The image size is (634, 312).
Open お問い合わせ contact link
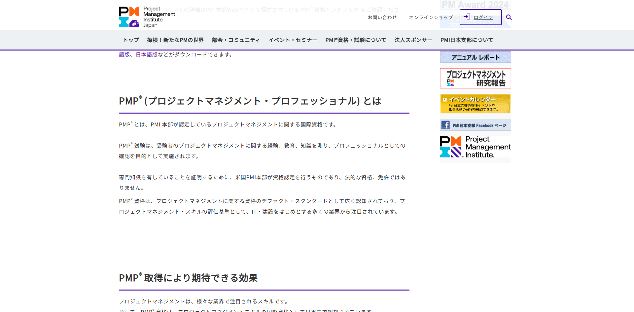pyautogui.click(x=382, y=17)
